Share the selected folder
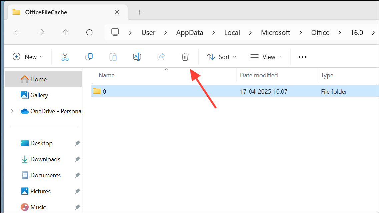This screenshot has width=379, height=213. [161, 57]
